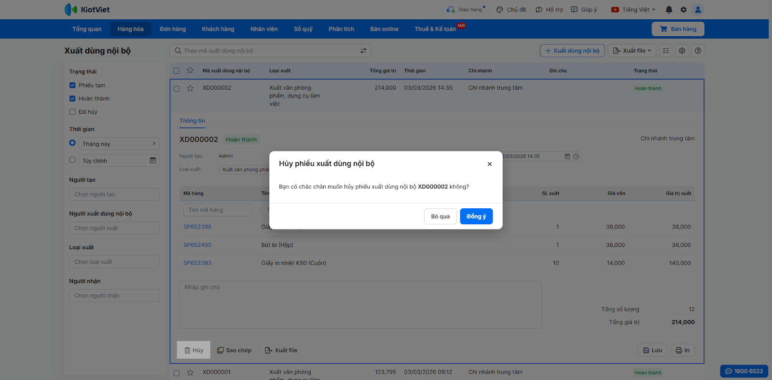
Task: Open Chọn người nhận dropdown
Action: click(114, 296)
